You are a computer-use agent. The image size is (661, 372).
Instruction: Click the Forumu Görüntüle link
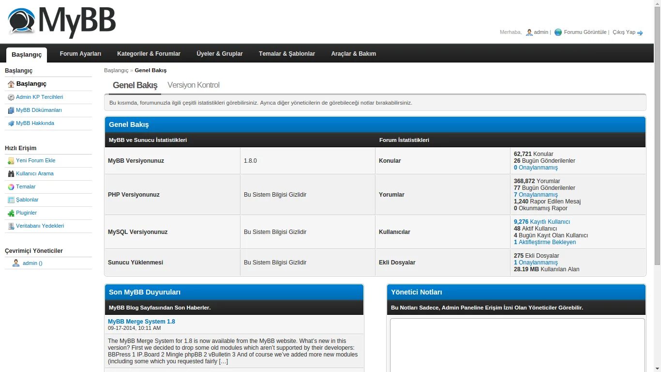585,32
